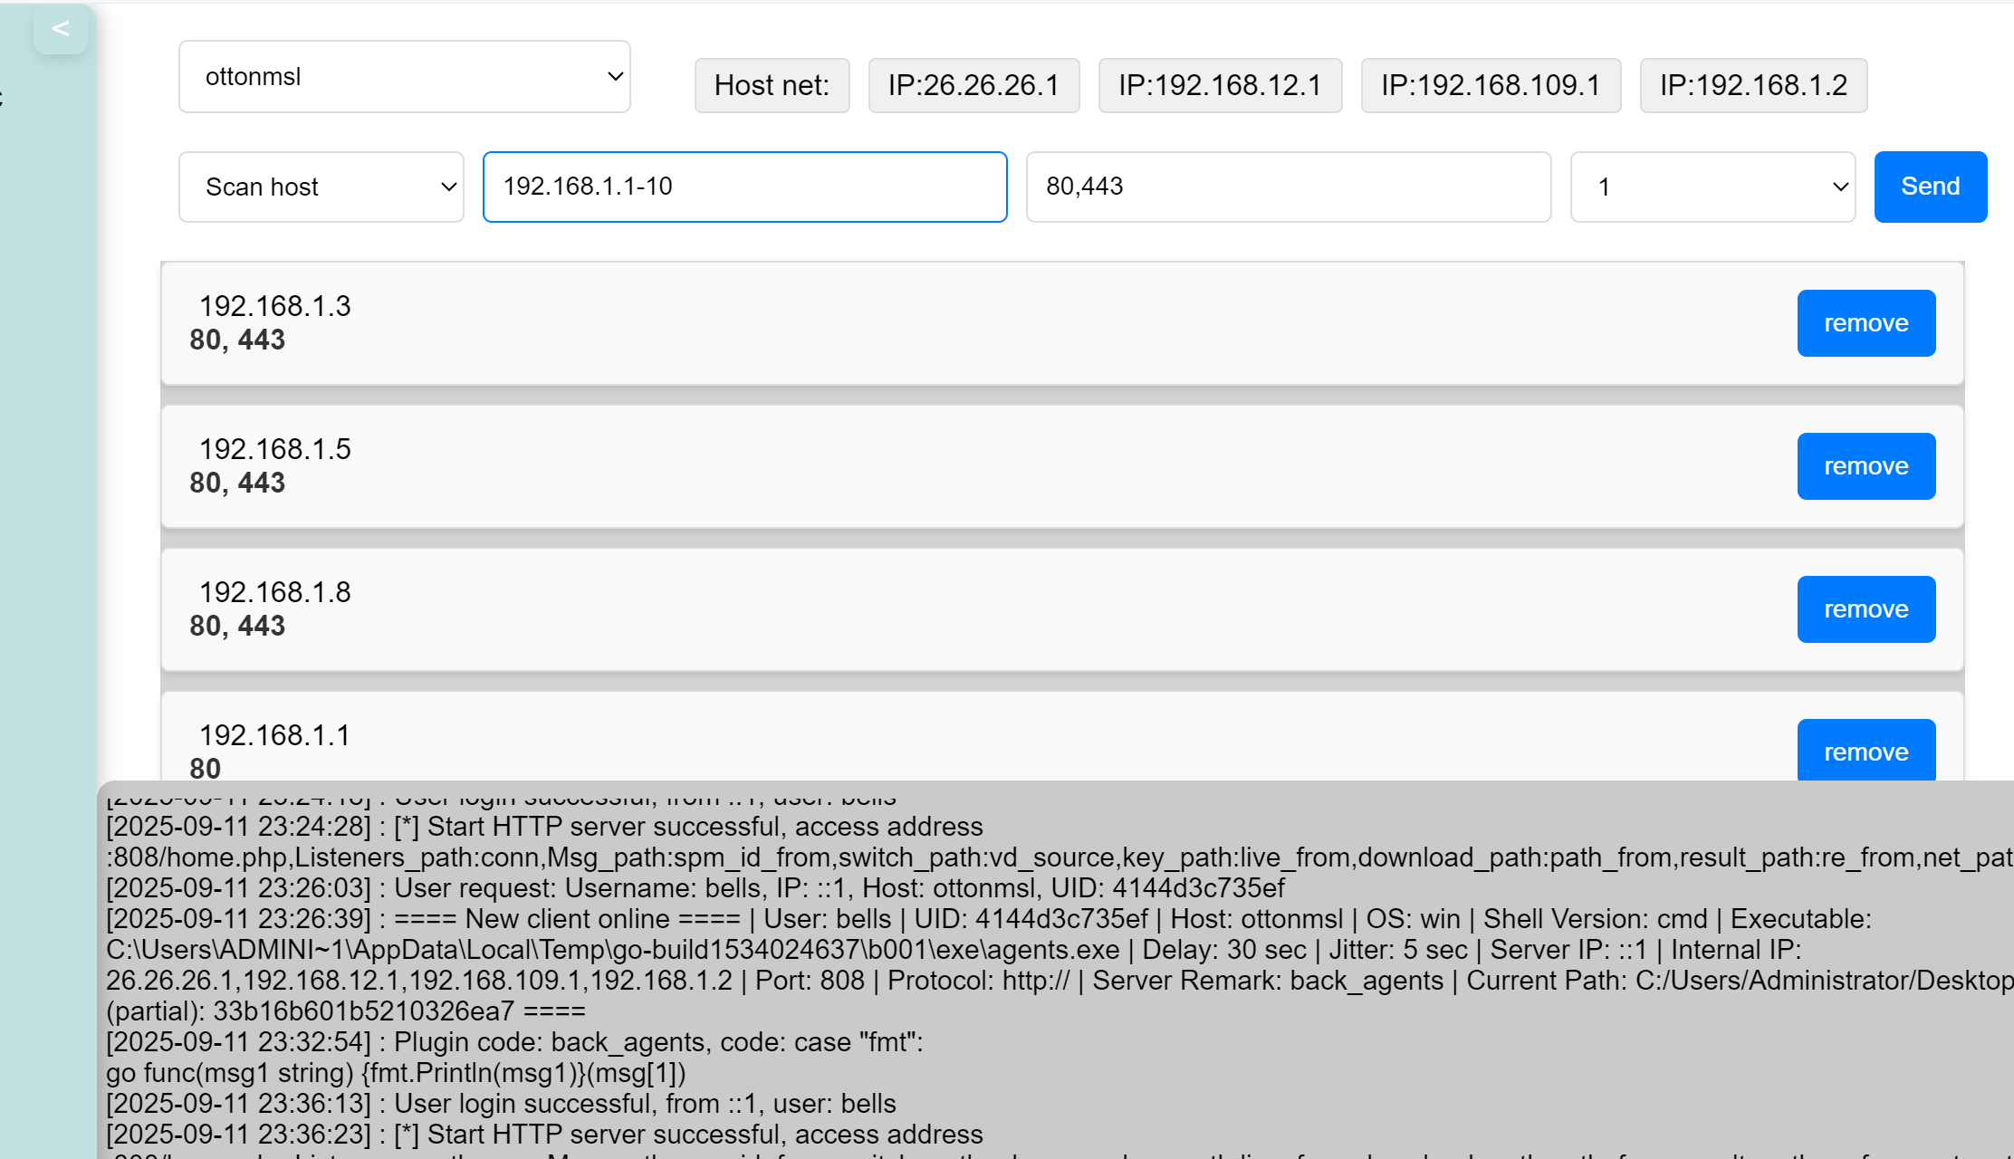Remove the 192.168.1.3 scan result

1865,323
